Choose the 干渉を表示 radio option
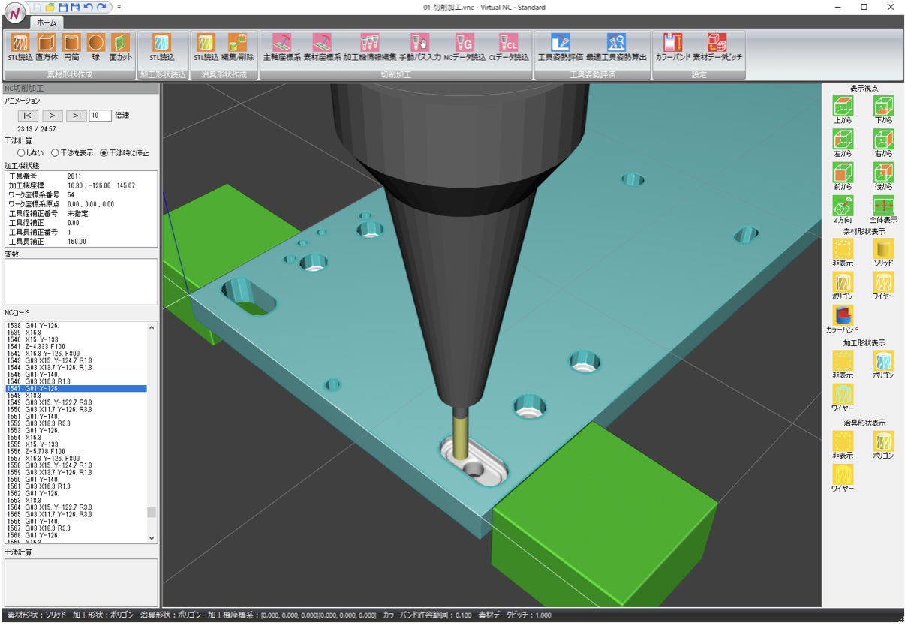 [x=55, y=153]
